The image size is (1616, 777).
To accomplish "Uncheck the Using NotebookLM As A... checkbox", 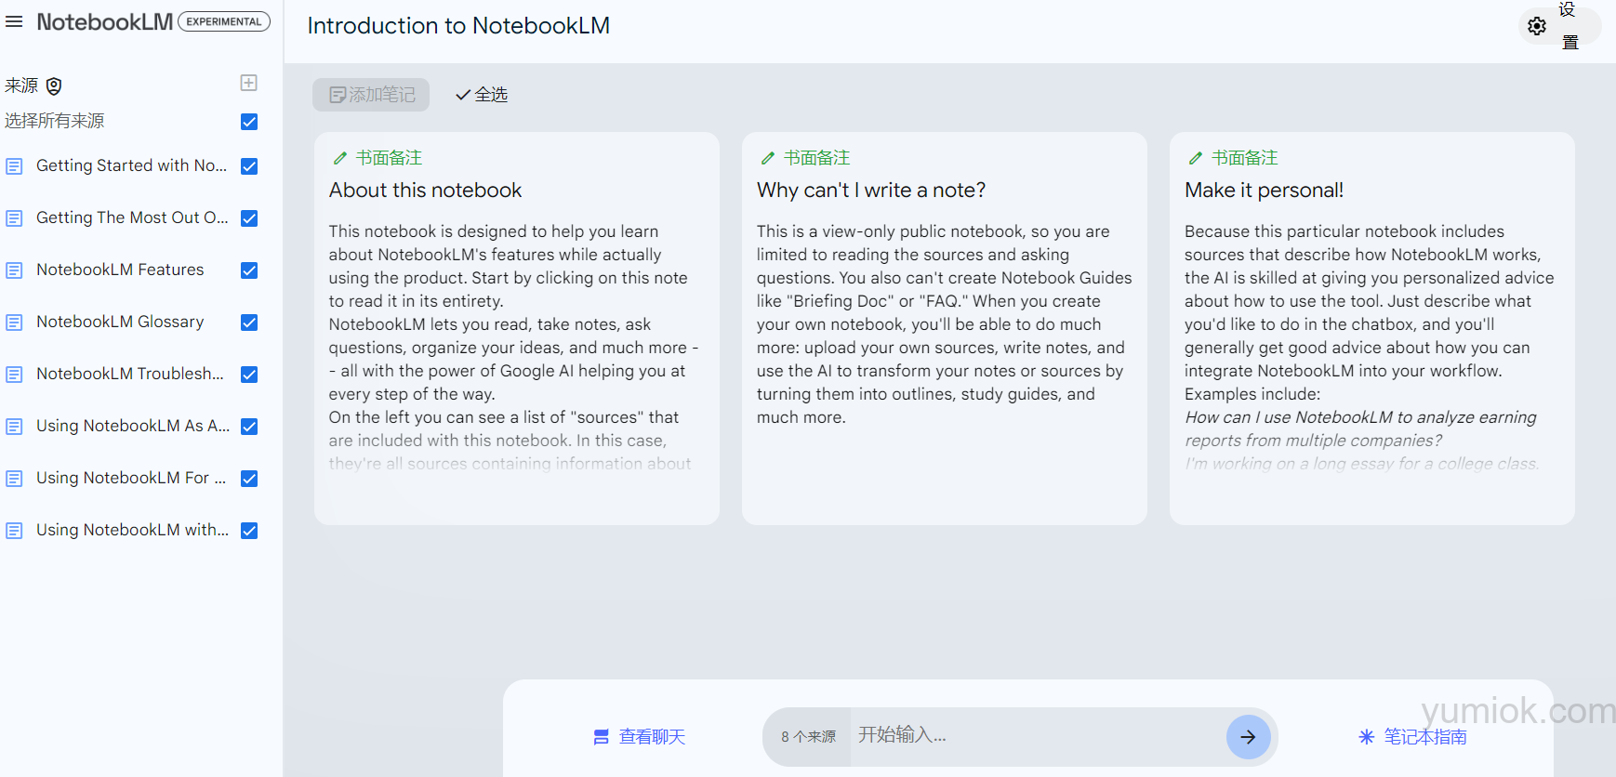I will [x=249, y=427].
